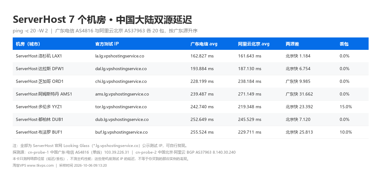Click dub.lg.vpshostingservice.co test address
Viewport: 381px width, 193px height.
[x=122, y=119]
